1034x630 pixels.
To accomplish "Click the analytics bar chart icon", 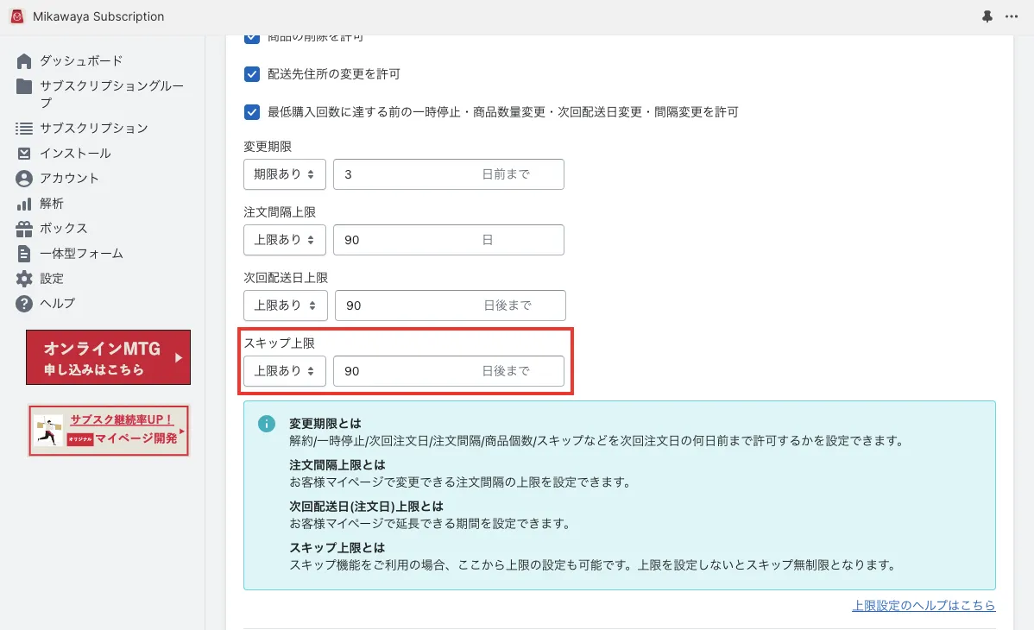I will click(24, 204).
